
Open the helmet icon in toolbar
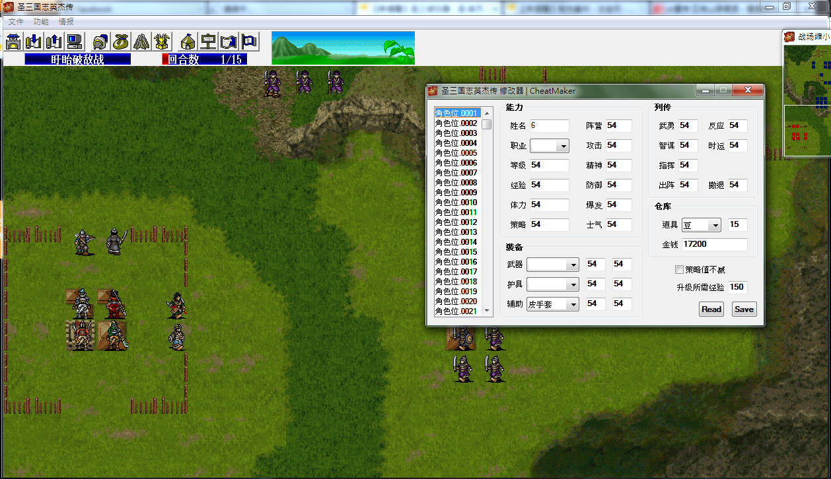[x=100, y=42]
